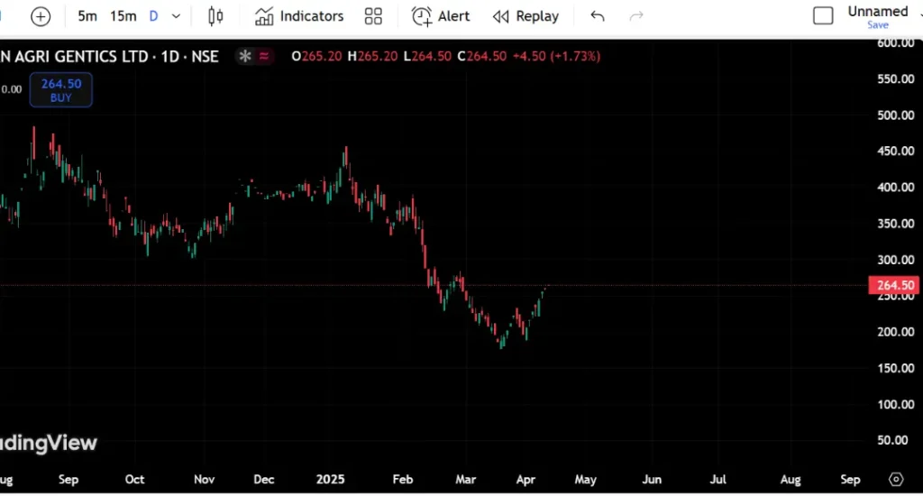Click the 150.00 price scale label

tap(895, 368)
